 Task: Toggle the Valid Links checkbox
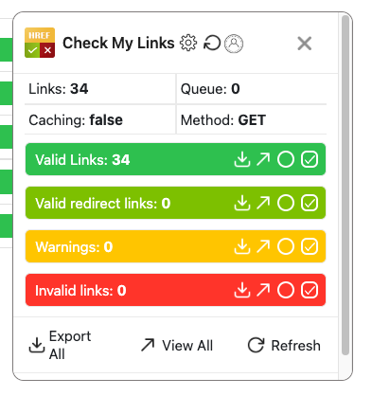pos(310,159)
